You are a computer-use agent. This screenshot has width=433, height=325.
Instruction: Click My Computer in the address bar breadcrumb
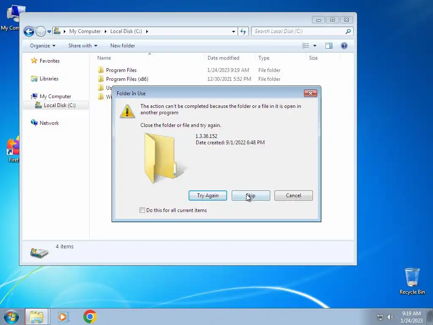pos(85,31)
